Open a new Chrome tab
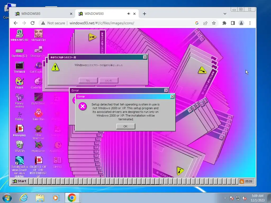271x203 pixels. [144, 14]
